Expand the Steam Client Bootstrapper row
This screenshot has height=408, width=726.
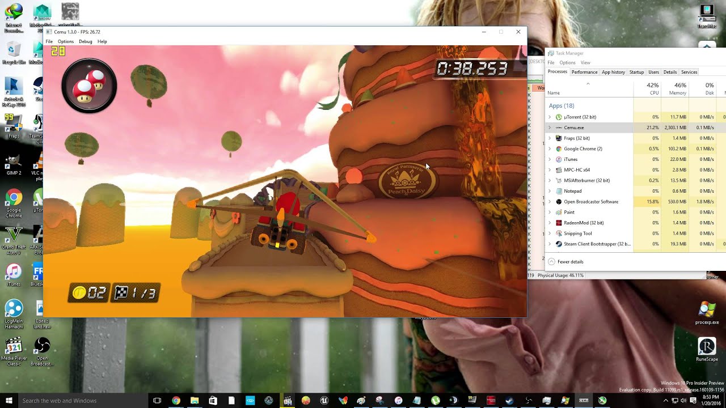coord(550,244)
